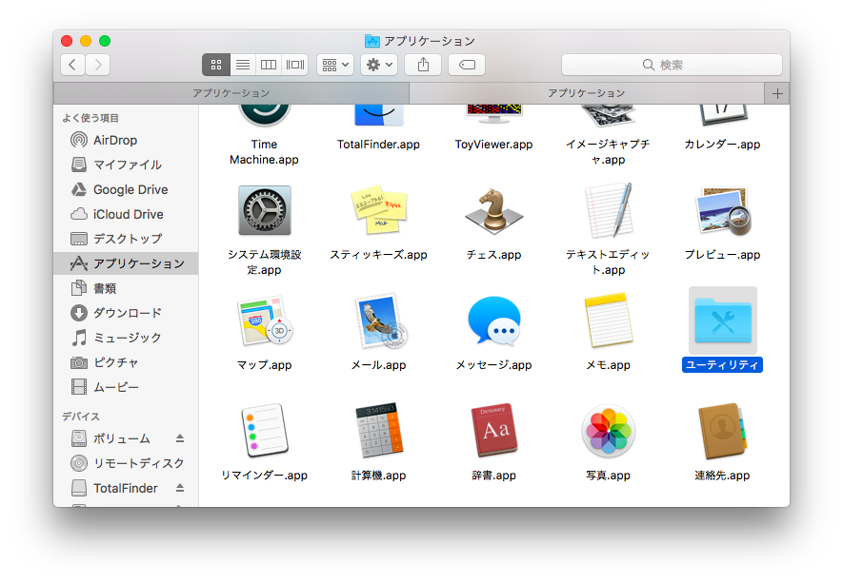Open ダウンロード in the sidebar
Screen dimensions: 843x583
[x=126, y=313]
